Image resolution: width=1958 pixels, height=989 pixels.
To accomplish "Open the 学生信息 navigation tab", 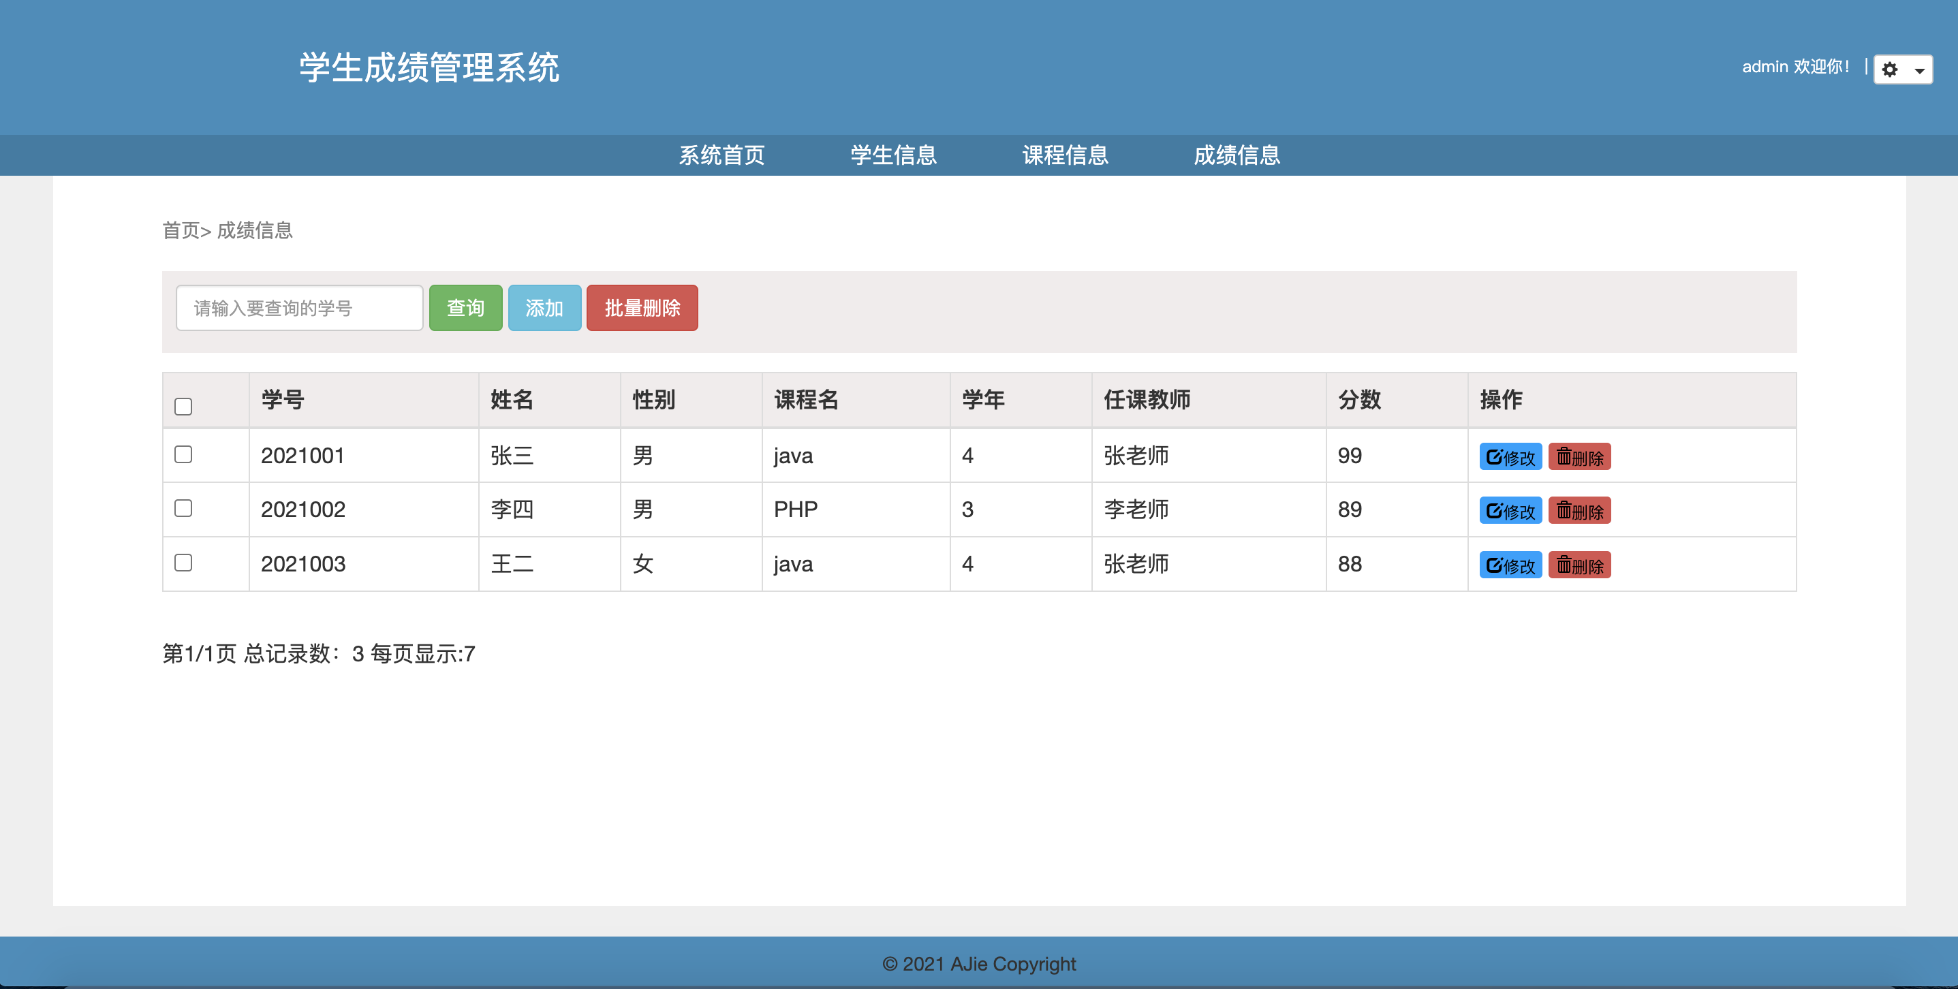I will click(893, 155).
